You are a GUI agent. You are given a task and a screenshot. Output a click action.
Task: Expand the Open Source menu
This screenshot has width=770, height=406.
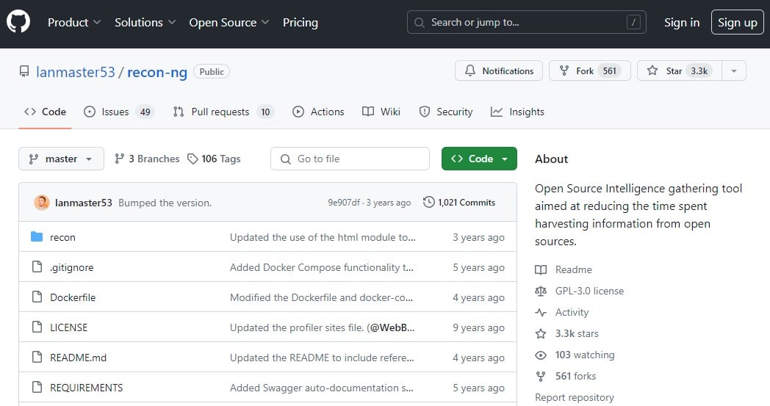click(x=229, y=23)
